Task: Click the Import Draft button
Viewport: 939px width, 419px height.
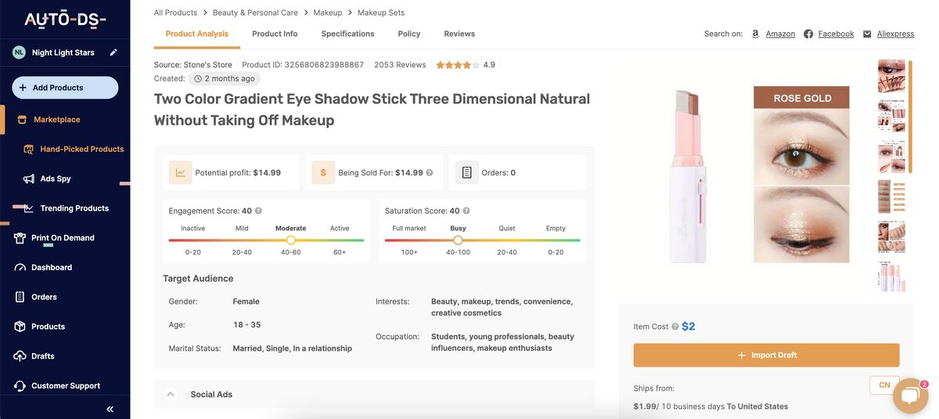Action: pos(766,355)
